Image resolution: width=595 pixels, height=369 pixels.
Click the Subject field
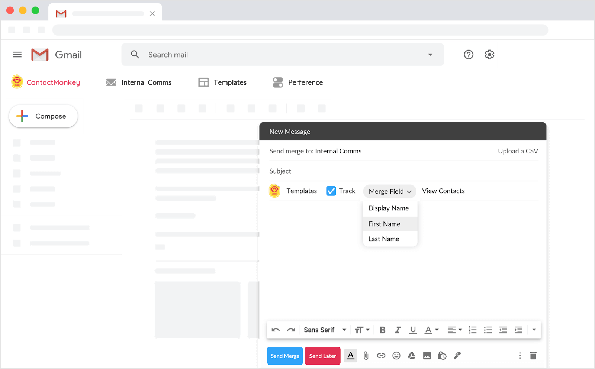point(404,171)
